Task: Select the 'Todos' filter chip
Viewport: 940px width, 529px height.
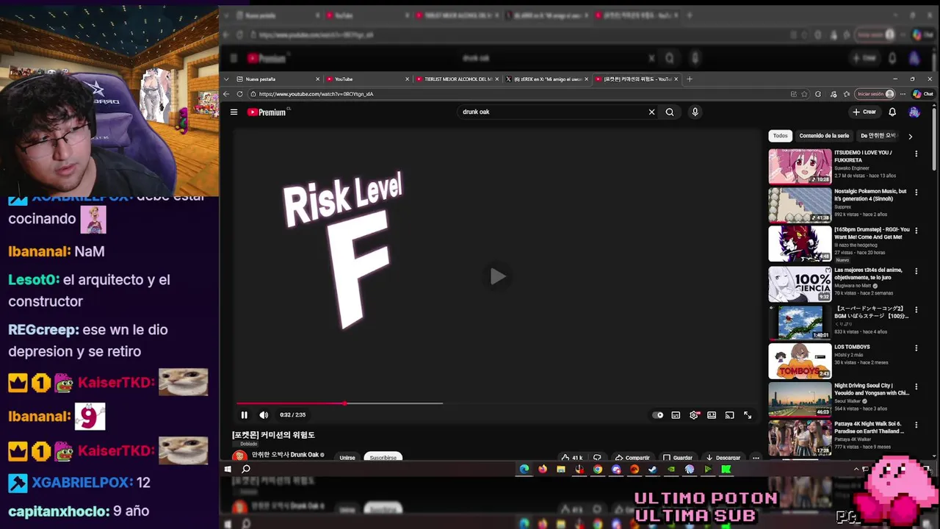Action: [780, 136]
